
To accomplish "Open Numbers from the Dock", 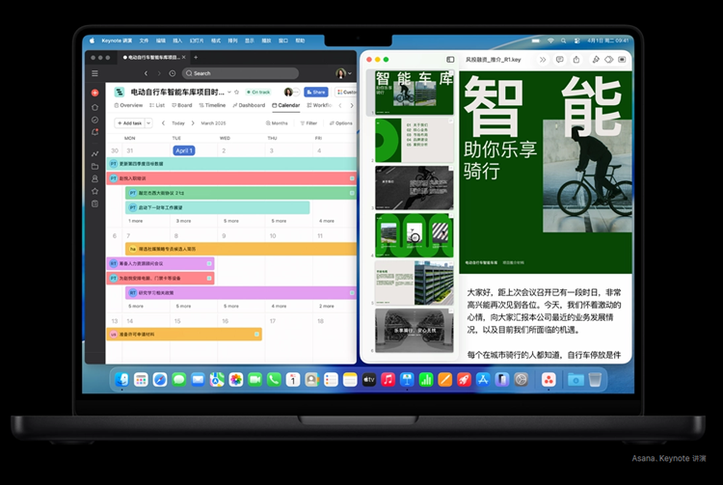I will click(426, 380).
